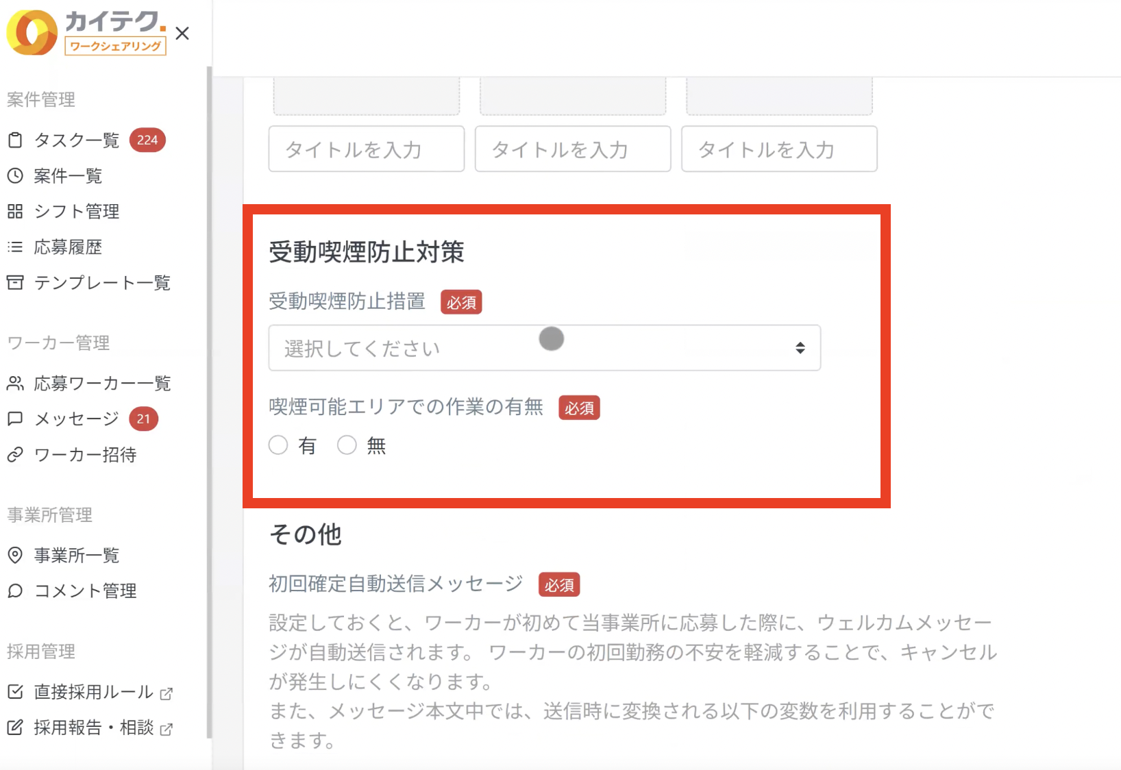Click 採用管理 section label

pyautogui.click(x=41, y=651)
